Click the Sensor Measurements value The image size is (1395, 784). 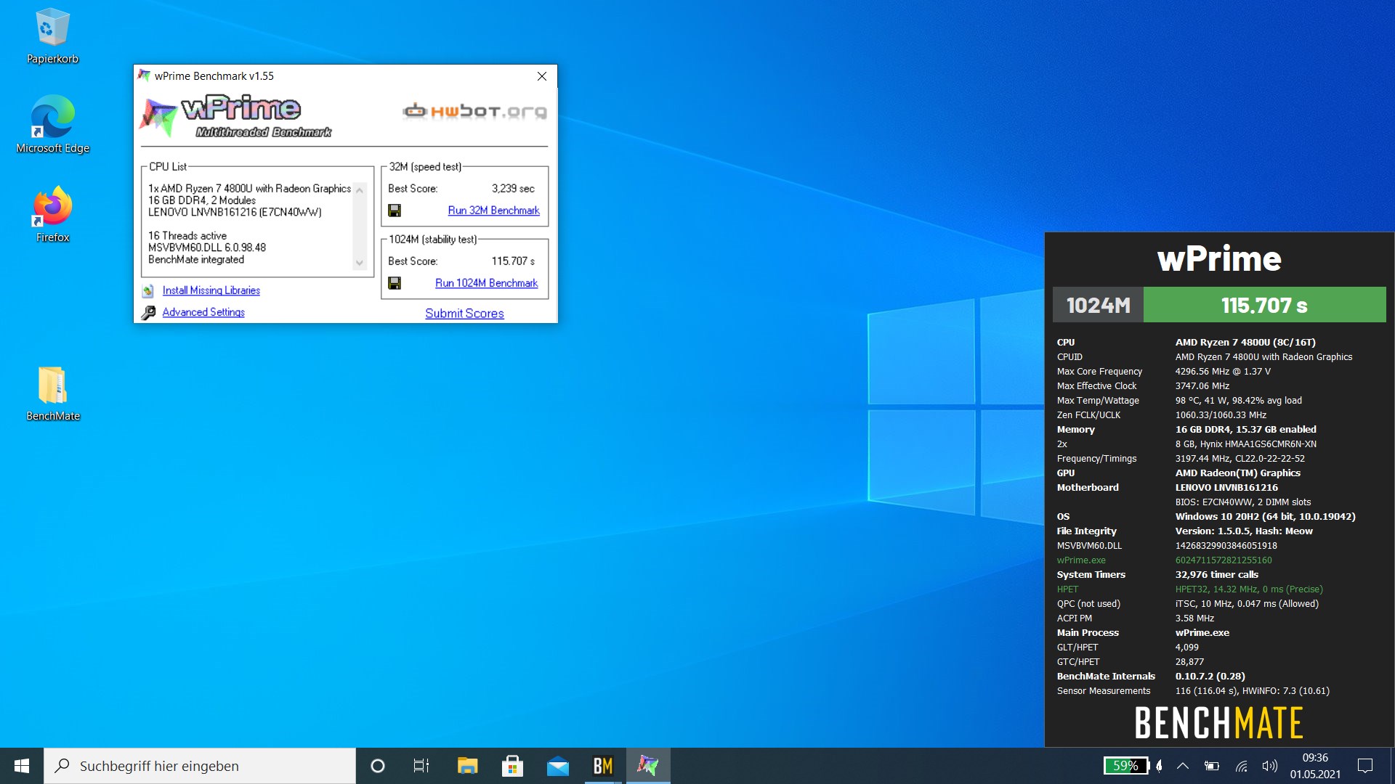(x=1252, y=691)
